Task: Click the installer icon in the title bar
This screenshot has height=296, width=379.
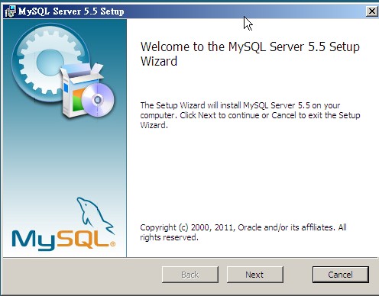Action: (10, 11)
